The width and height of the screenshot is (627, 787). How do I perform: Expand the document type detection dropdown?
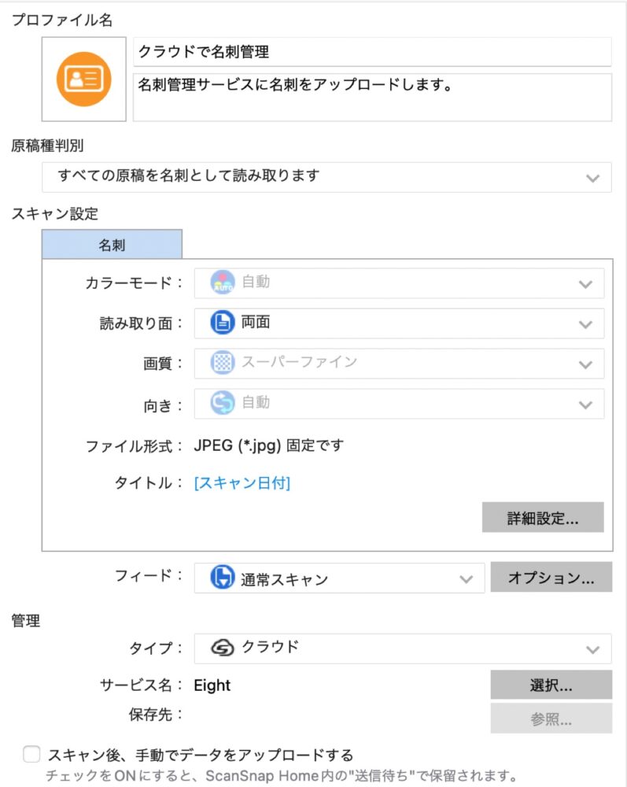(x=593, y=178)
